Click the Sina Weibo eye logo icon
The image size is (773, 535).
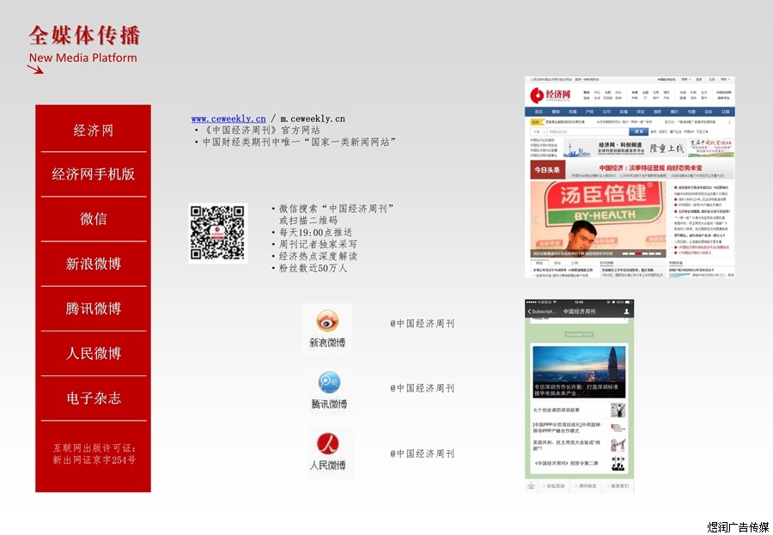coord(327,321)
